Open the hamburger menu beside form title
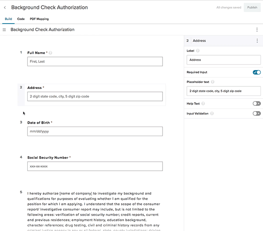Viewport: 263px width, 231px height. (4, 30)
